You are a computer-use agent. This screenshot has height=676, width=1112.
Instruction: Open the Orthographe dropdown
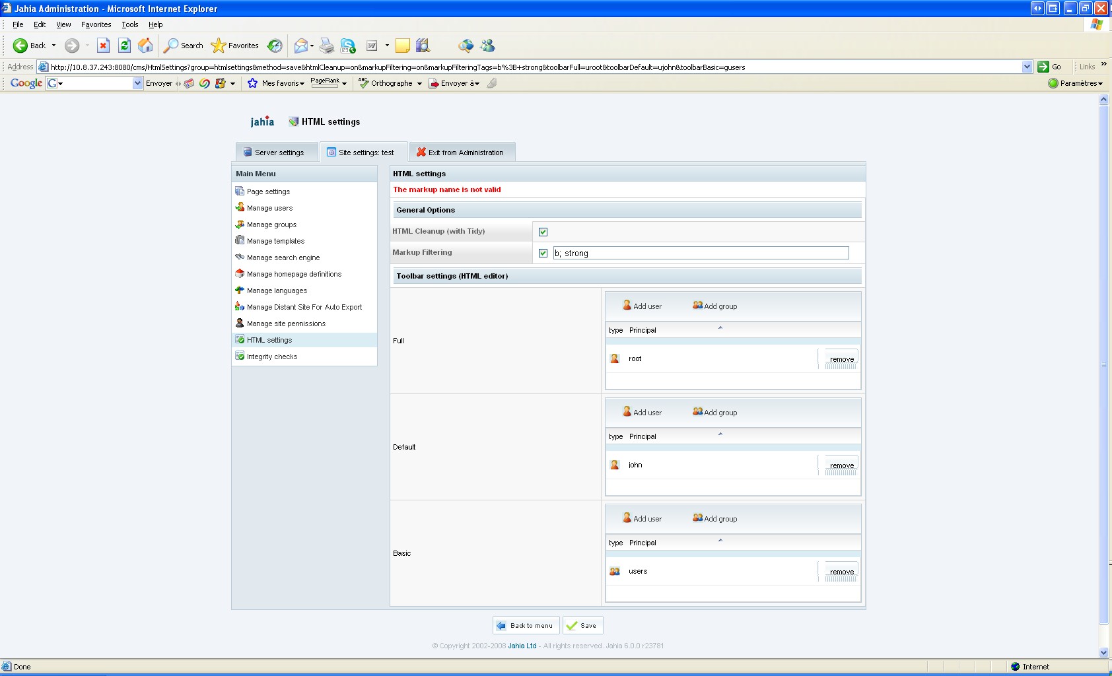click(419, 84)
